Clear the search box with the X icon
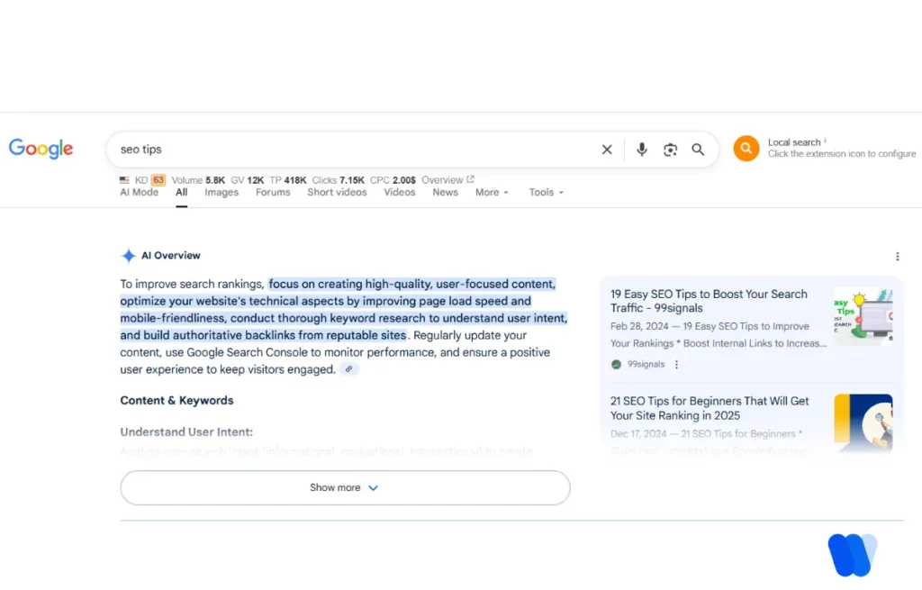This screenshot has height=590, width=922. (607, 150)
